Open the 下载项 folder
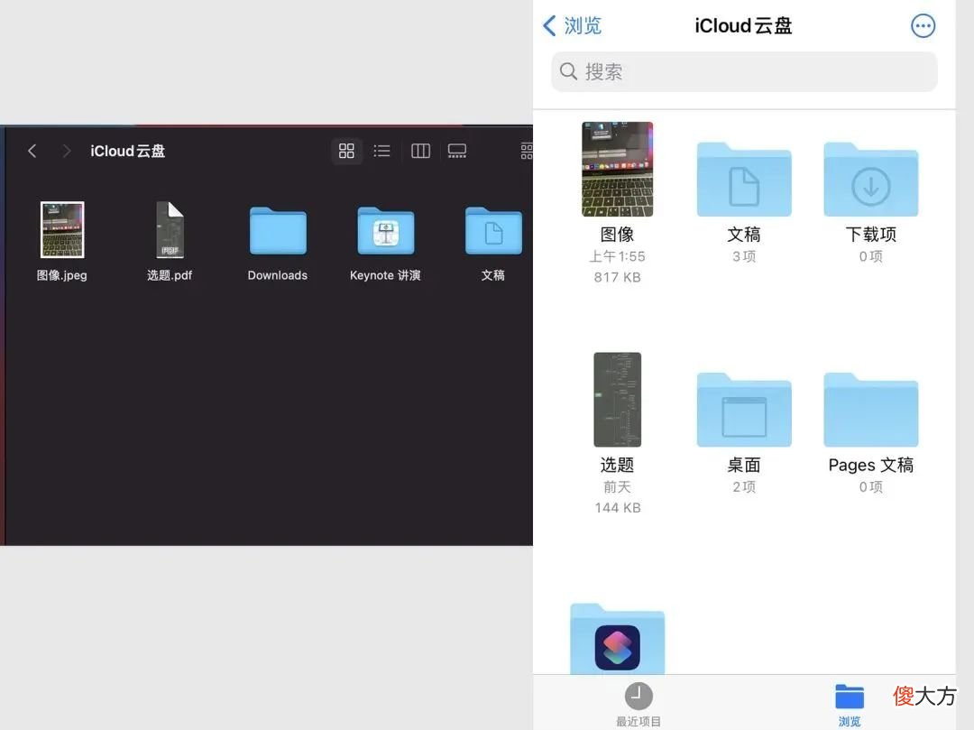The image size is (974, 730). pos(871,180)
